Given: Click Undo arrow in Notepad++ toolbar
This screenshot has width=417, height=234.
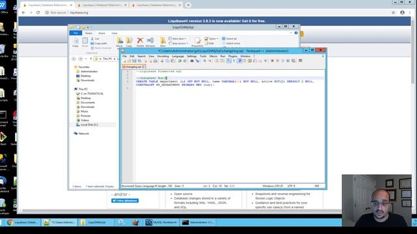Looking at the screenshot, I should click(x=179, y=60).
